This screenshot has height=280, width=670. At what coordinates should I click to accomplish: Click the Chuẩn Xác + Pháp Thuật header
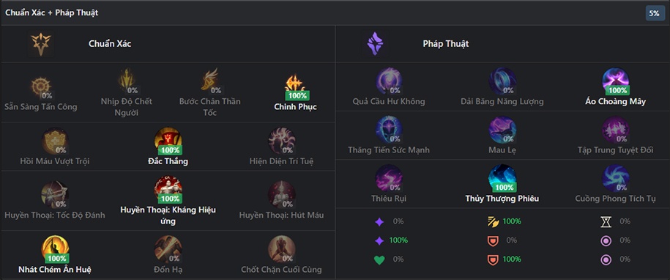(52, 12)
